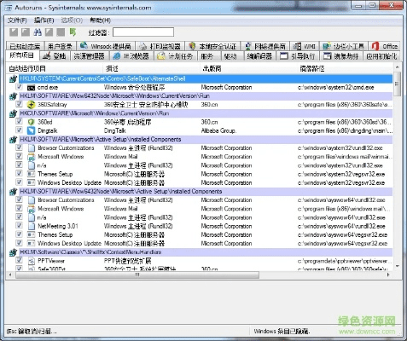Uncheck the 360Safetray startup entry
Image resolution: width=407 pixels, height=341 pixels.
pos(19,104)
